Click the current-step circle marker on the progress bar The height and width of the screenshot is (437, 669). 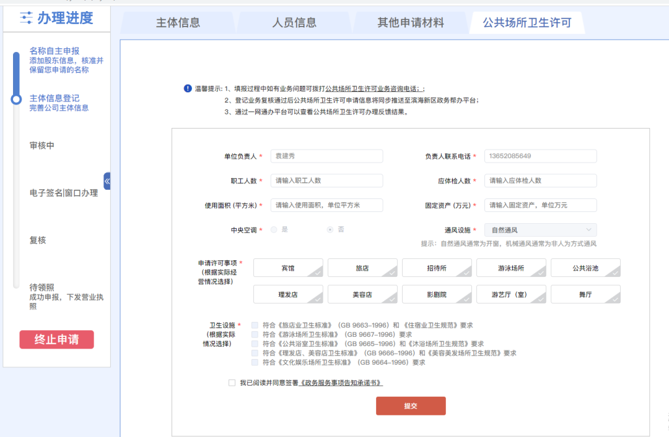click(x=16, y=100)
